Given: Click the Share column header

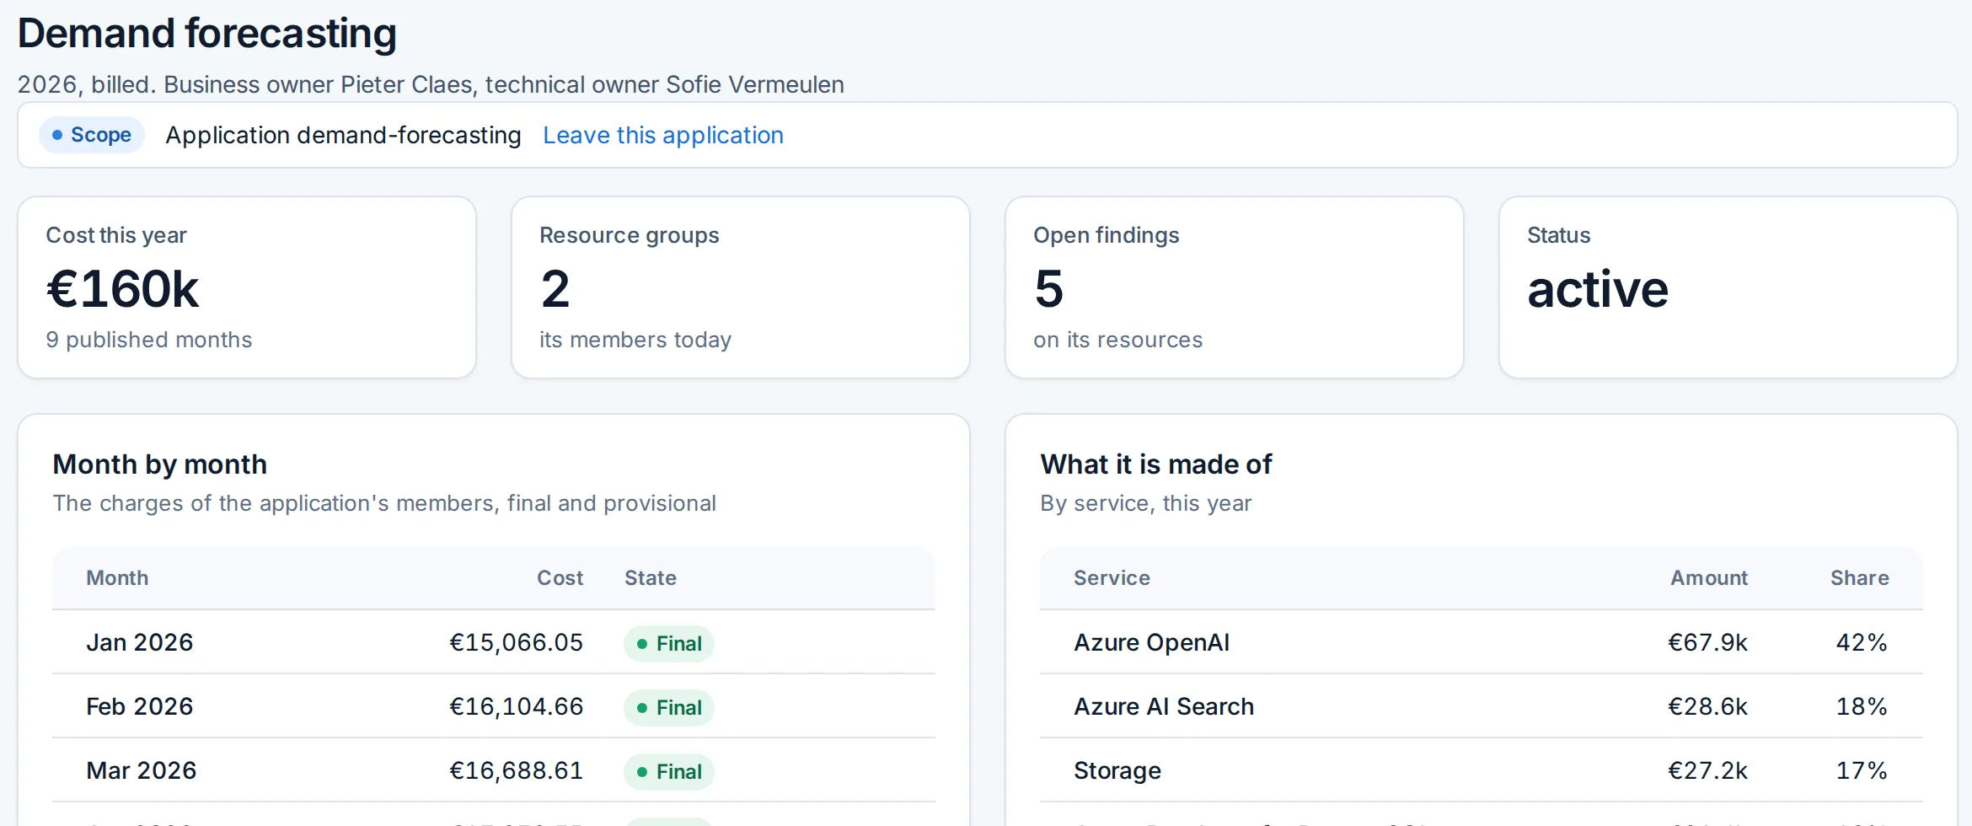Looking at the screenshot, I should click(x=1859, y=578).
